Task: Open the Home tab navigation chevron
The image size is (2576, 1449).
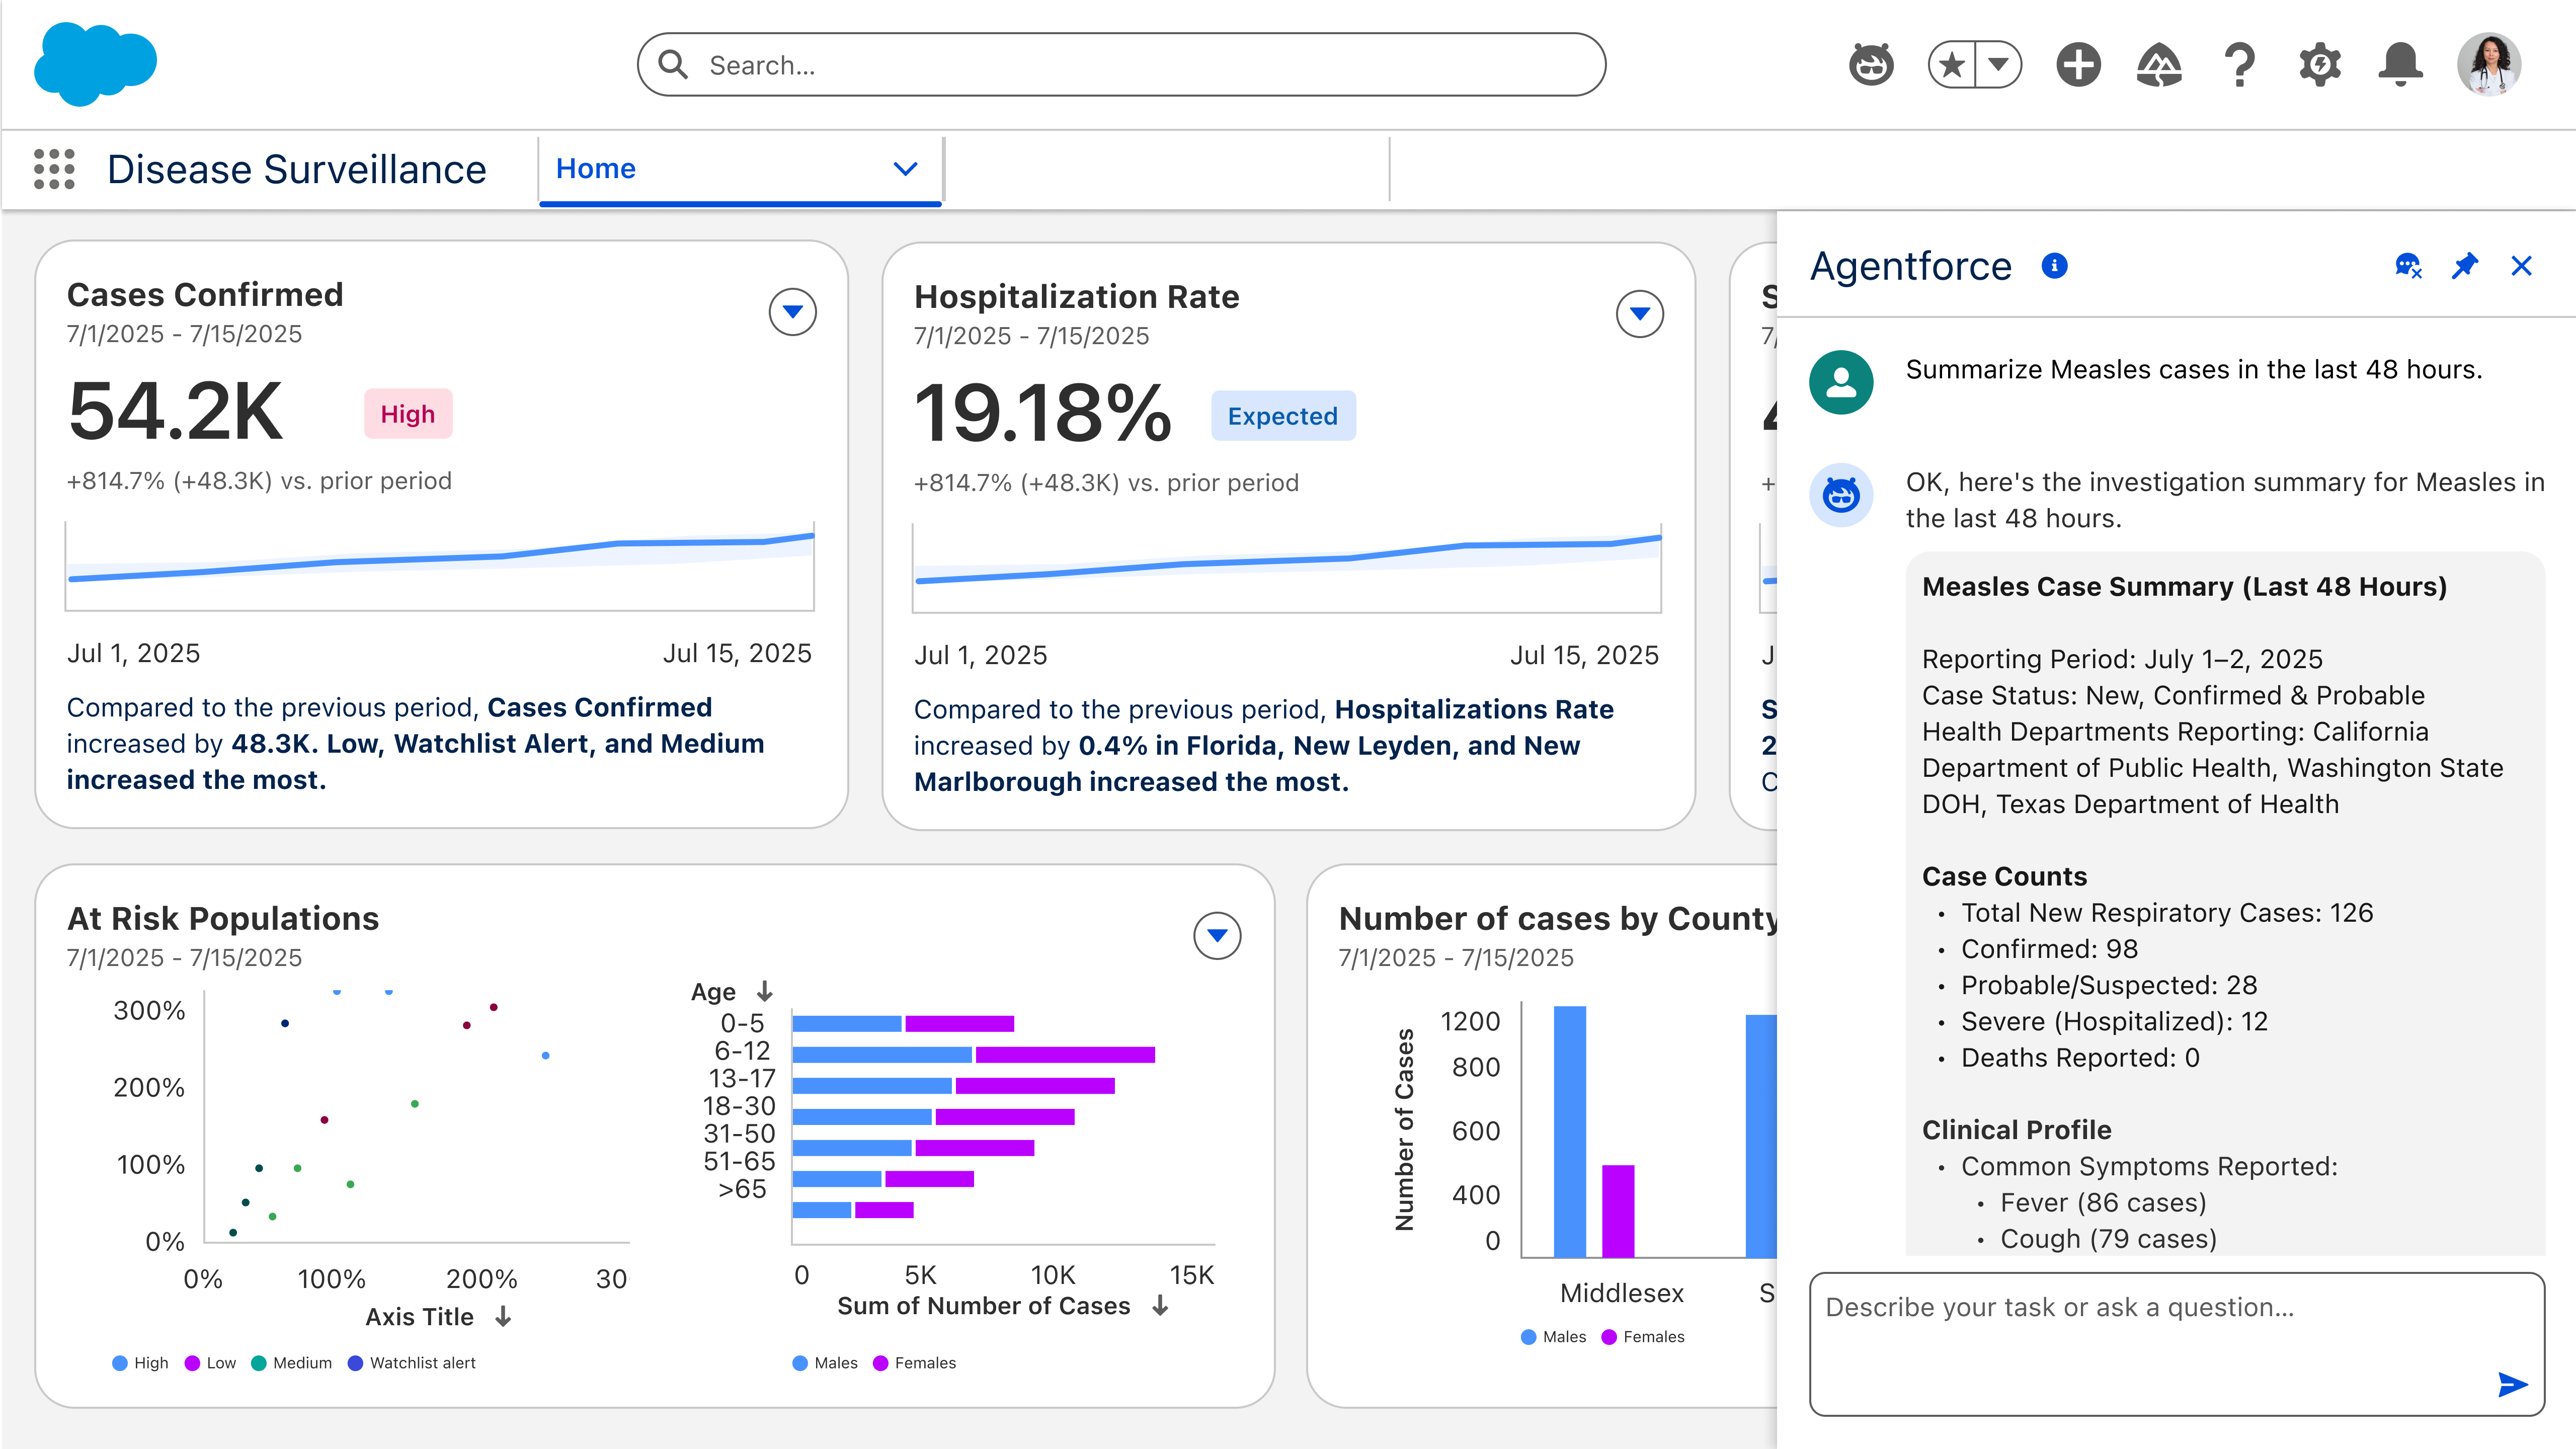Action: [905, 169]
